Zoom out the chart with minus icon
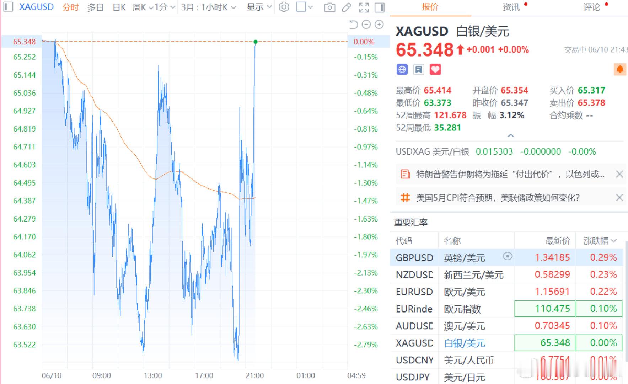The image size is (628, 384). point(366,25)
